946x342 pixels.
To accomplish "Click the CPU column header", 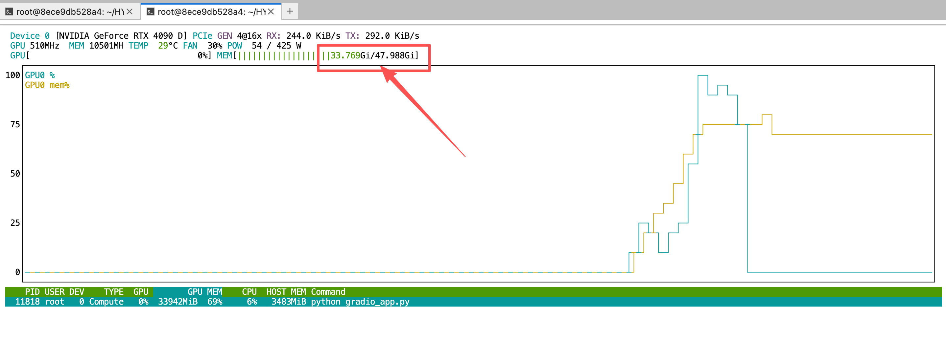I will [x=249, y=292].
